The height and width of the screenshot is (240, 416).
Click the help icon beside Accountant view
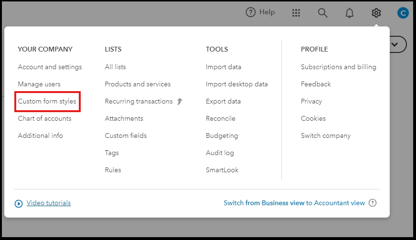[x=373, y=203]
